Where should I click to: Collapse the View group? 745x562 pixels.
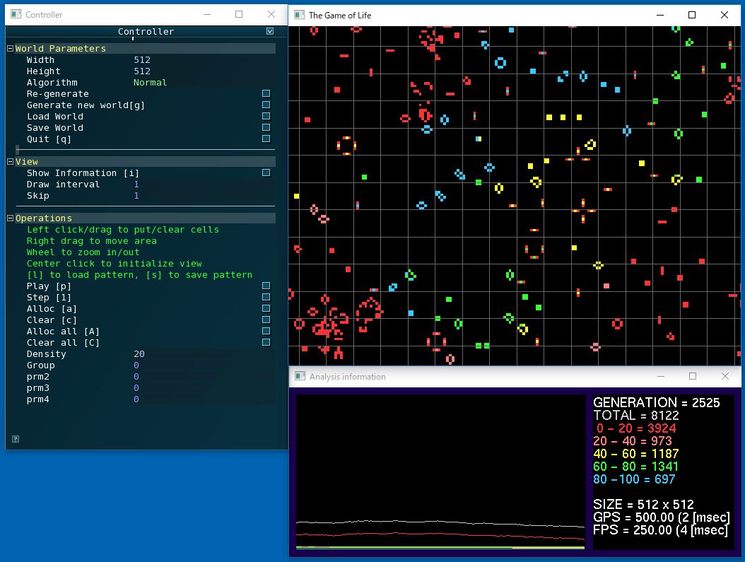click(x=11, y=162)
